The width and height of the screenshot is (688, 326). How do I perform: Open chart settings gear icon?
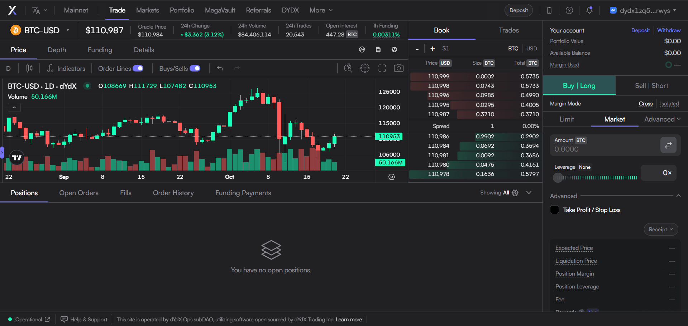pos(365,68)
